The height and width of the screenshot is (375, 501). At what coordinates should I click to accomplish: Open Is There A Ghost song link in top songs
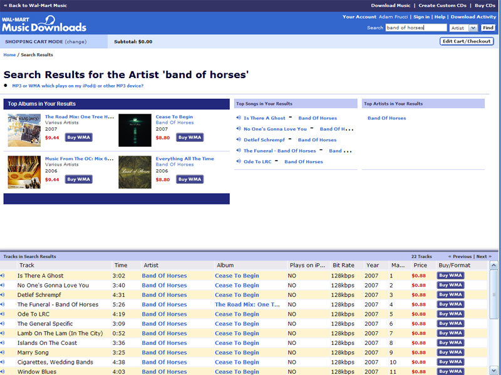pyautogui.click(x=264, y=118)
